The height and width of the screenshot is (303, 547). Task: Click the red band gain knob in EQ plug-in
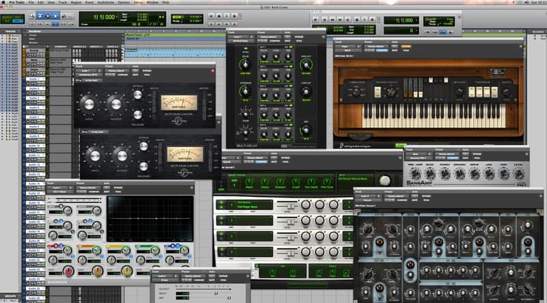(68, 271)
